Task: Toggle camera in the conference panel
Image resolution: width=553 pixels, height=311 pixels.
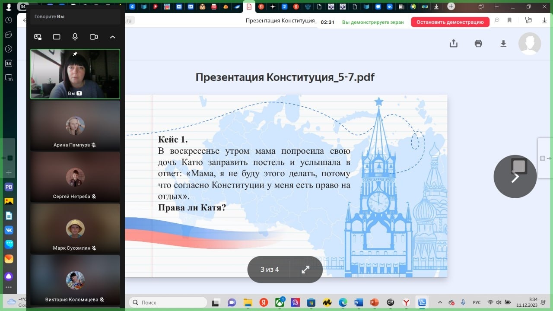Action: coord(94,37)
